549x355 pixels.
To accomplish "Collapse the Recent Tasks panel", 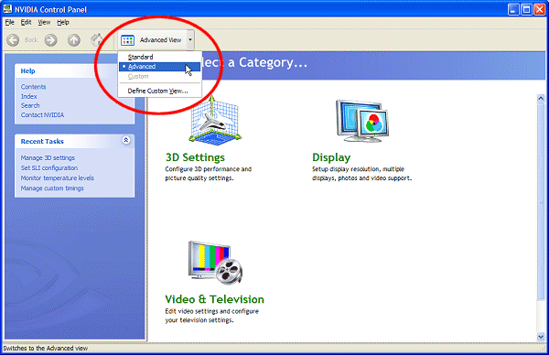I will click(126, 140).
